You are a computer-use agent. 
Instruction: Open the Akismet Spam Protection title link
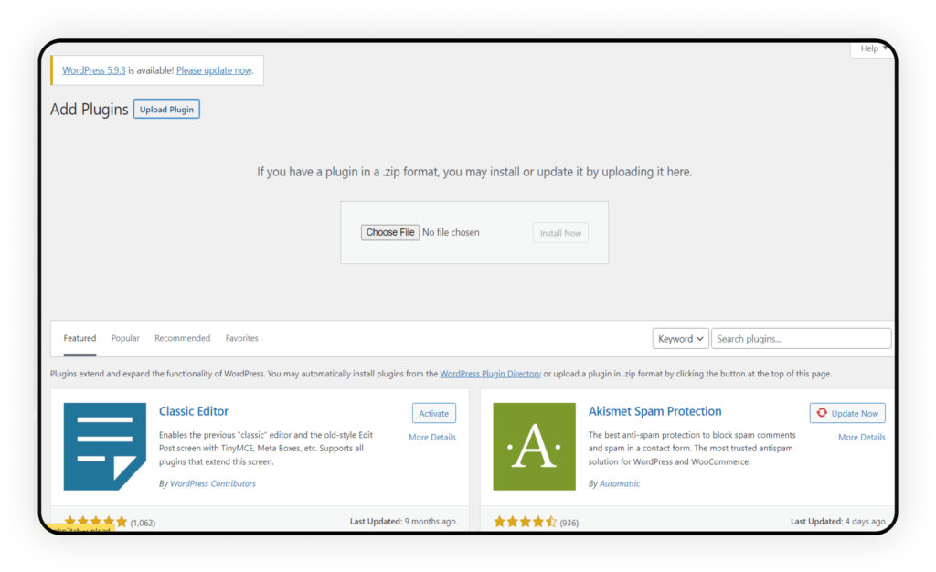coord(654,411)
